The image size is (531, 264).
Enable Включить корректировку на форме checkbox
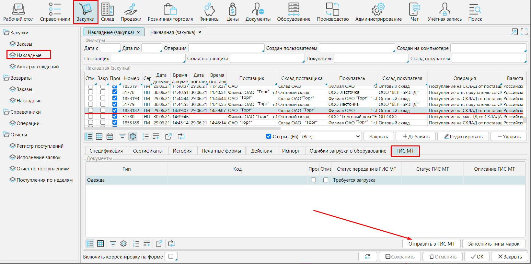coord(171,257)
